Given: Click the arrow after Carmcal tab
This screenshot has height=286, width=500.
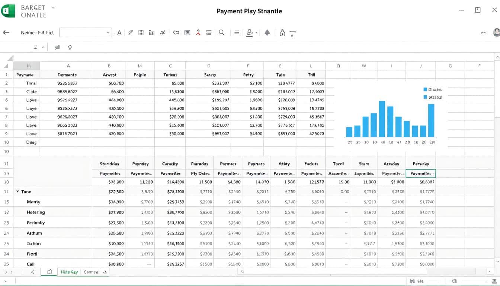Looking at the screenshot, I should click(105, 272).
